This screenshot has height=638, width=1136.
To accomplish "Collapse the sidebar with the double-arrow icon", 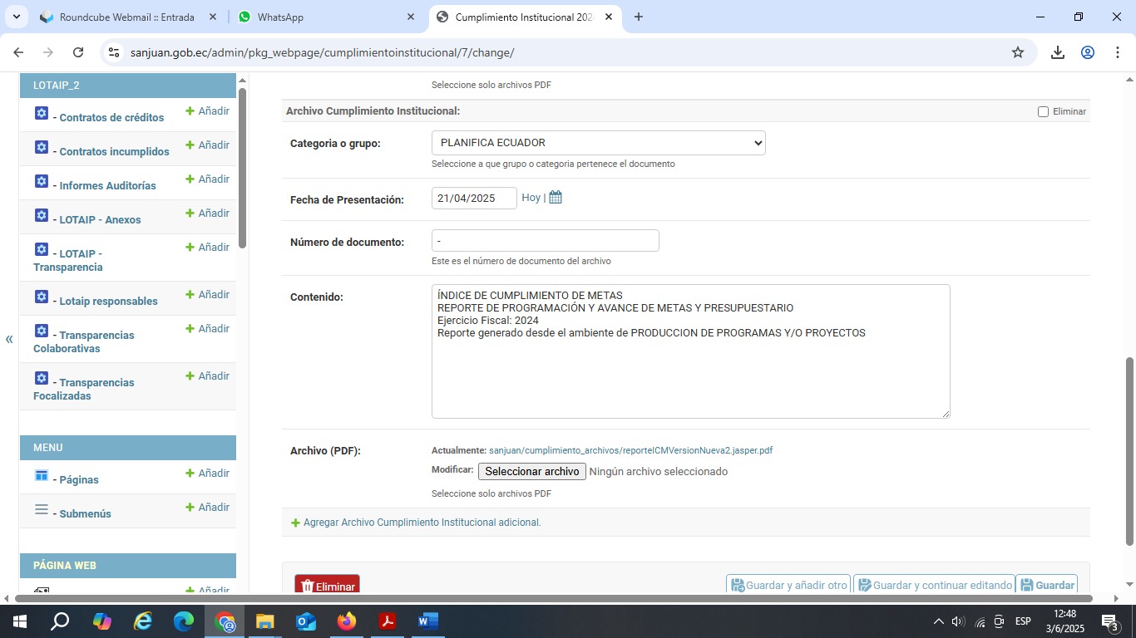I will [x=9, y=339].
